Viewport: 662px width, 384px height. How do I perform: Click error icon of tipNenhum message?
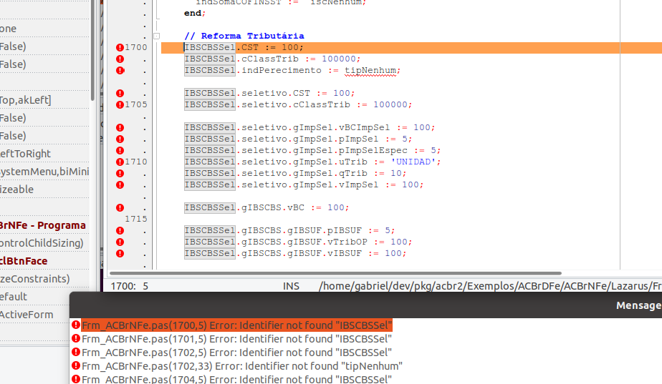(76, 365)
